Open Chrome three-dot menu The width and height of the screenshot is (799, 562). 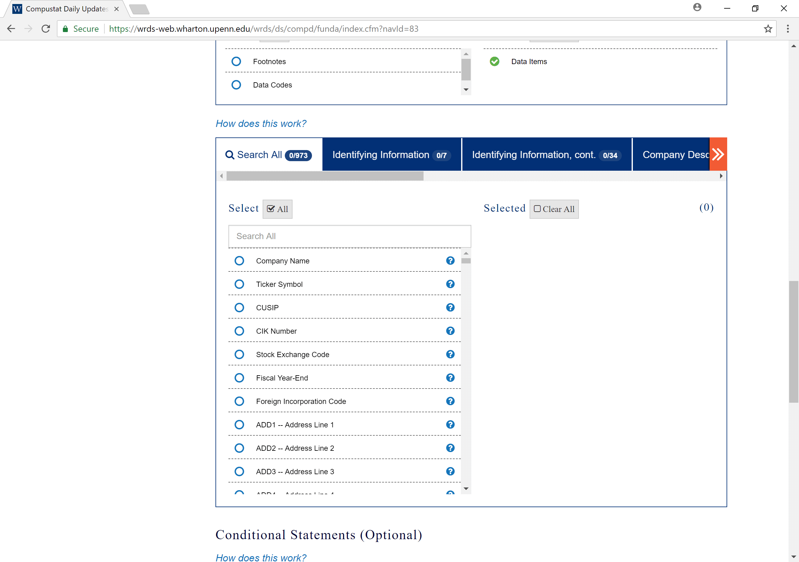click(788, 29)
